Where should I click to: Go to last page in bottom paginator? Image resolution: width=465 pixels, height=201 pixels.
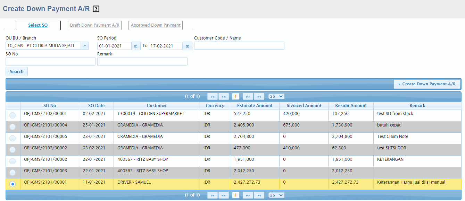pos(259,195)
